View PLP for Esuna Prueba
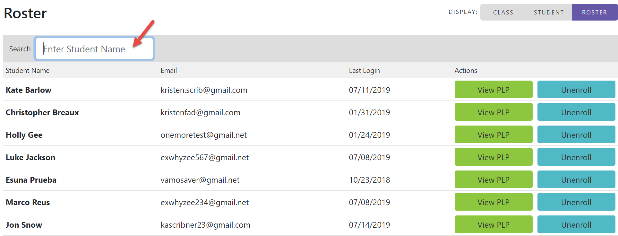 493,179
